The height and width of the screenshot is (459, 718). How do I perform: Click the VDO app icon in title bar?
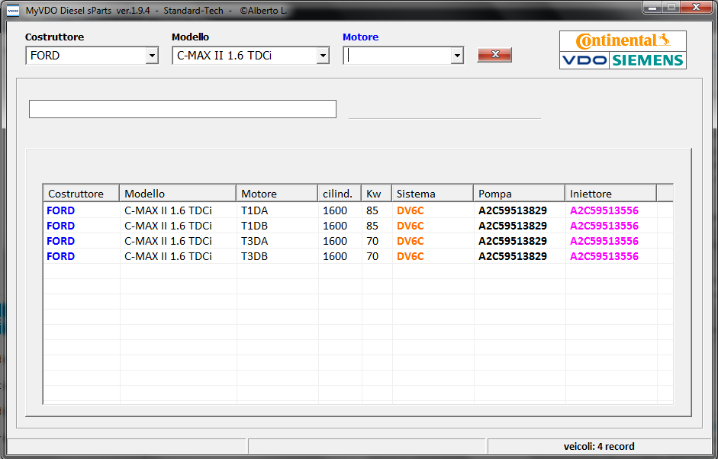click(13, 10)
